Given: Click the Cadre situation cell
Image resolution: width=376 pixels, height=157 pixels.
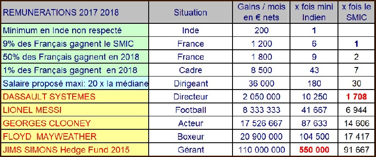Looking at the screenshot, I should click(191, 70).
